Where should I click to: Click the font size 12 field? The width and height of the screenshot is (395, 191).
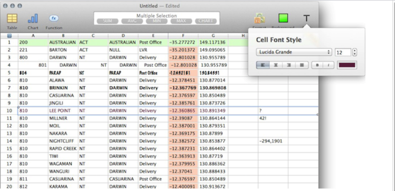pyautogui.click(x=343, y=52)
